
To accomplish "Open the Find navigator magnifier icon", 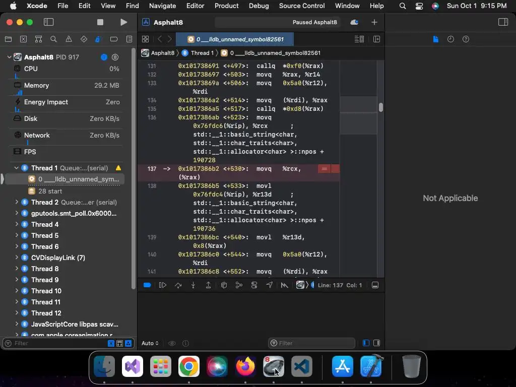I will coord(53,39).
